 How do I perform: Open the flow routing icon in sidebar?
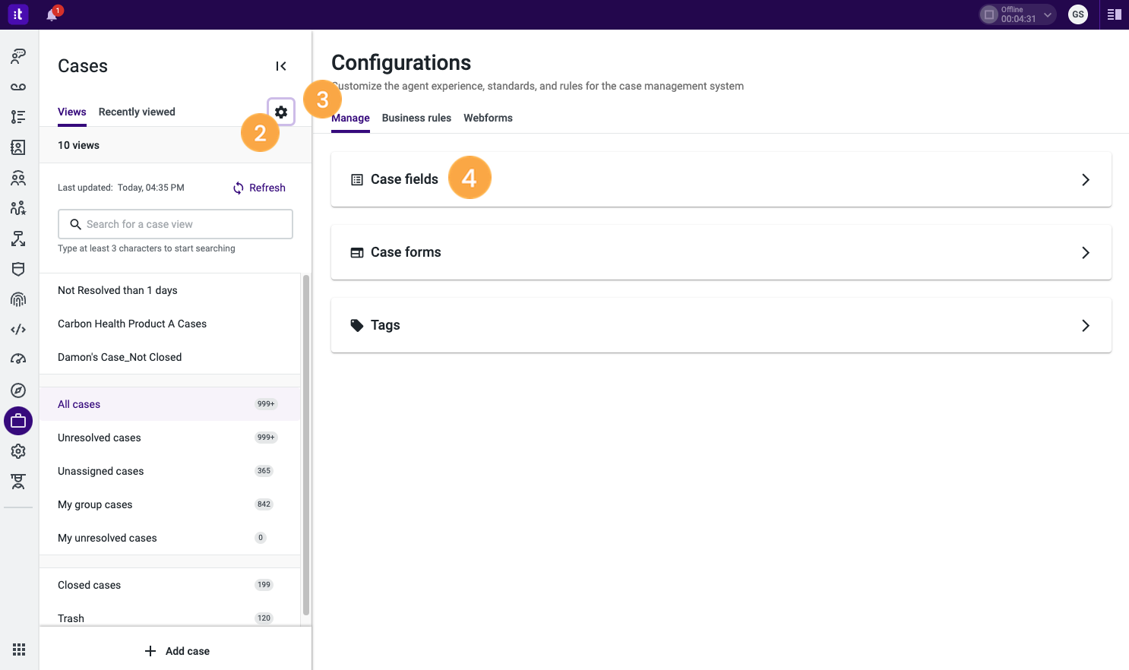(18, 239)
